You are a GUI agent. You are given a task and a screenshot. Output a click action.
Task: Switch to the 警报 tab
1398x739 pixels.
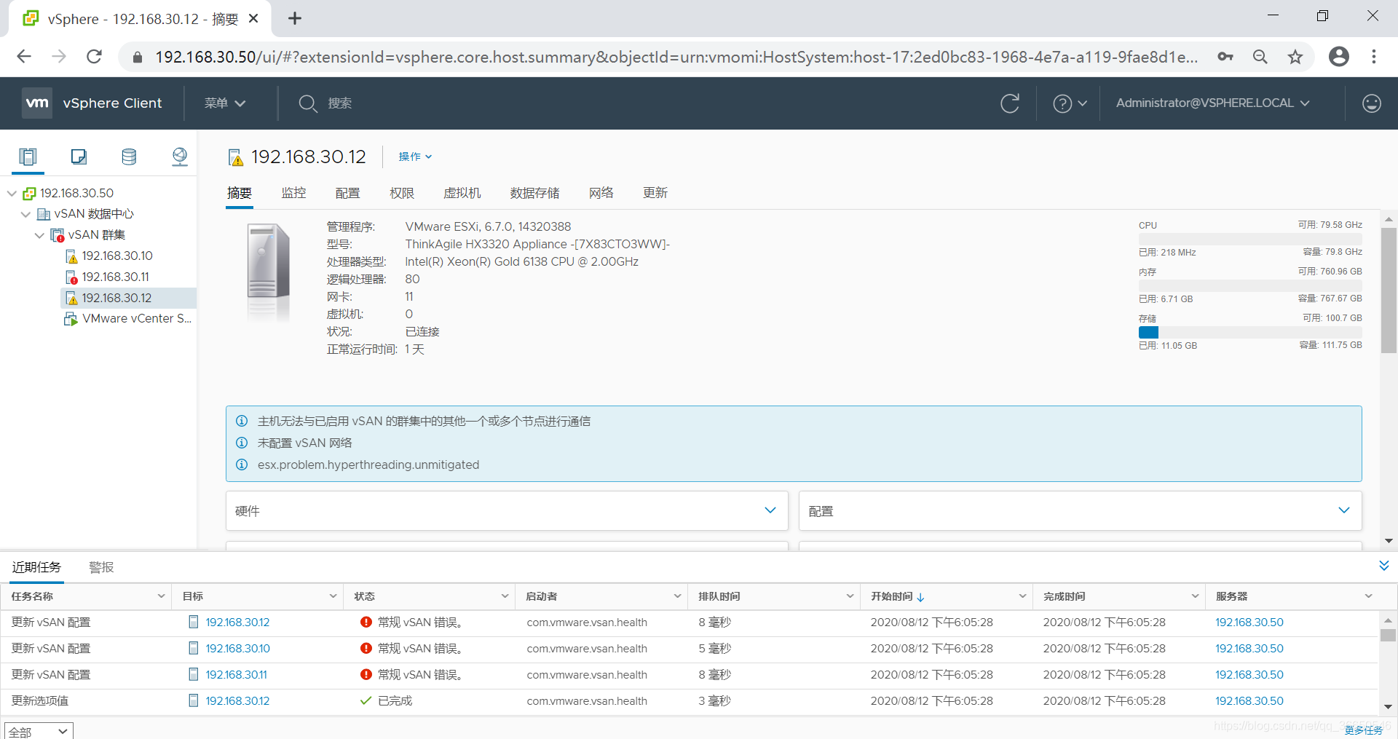(x=101, y=567)
